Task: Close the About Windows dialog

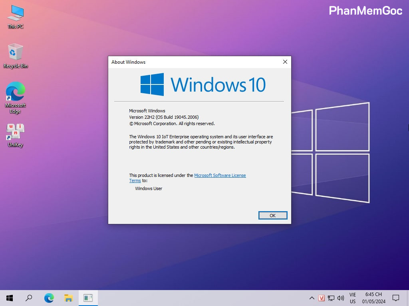Action: tap(285, 62)
